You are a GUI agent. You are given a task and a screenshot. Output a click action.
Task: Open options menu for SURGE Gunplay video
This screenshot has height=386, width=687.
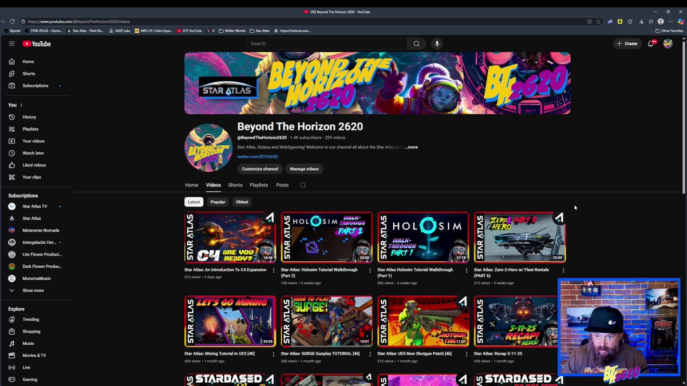[x=370, y=355]
